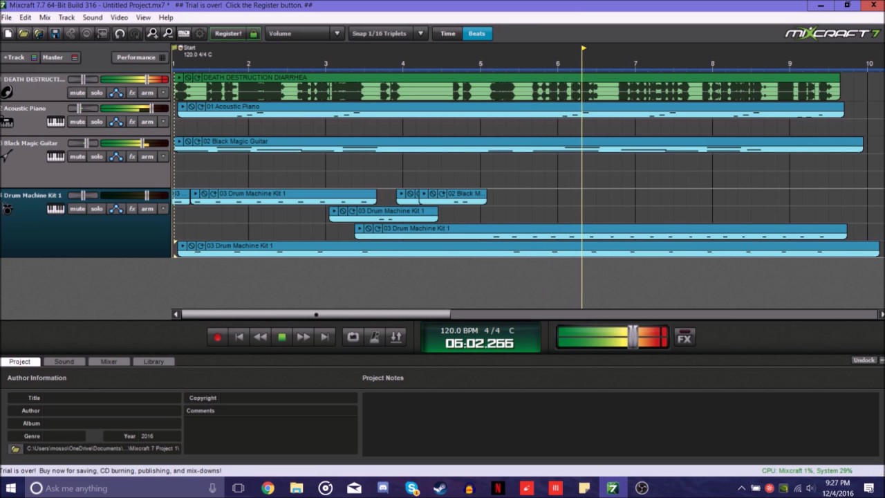The height and width of the screenshot is (498, 885).
Task: Open the Sound menu
Action: (93, 17)
